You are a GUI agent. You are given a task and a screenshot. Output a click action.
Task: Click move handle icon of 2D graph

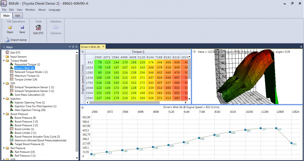[x=83, y=107]
